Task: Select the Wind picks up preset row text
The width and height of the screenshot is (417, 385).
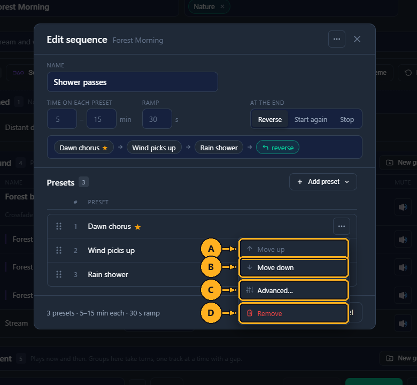Action: (x=111, y=250)
